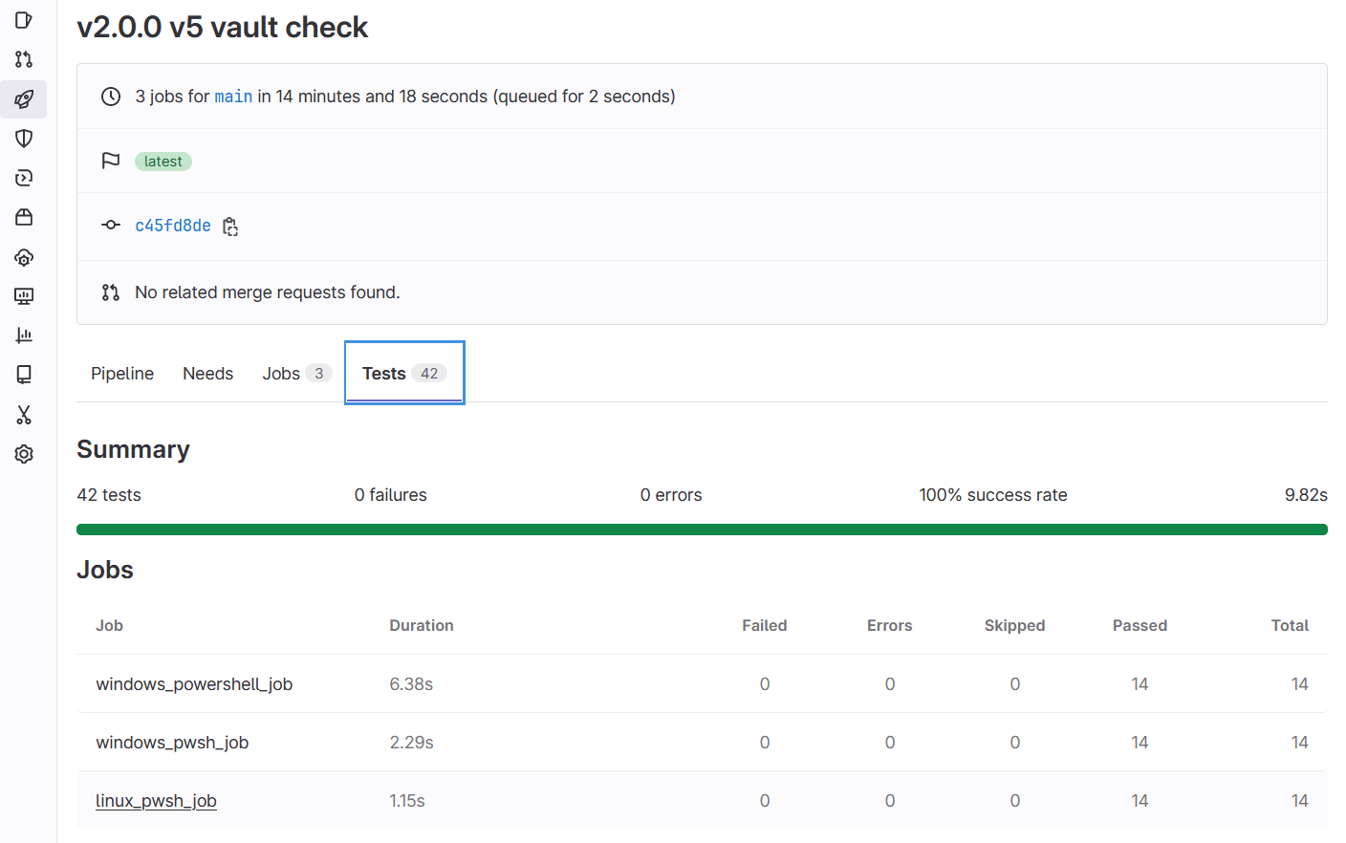Open Merge requests sidebar icon
This screenshot has width=1346, height=843.
[x=24, y=59]
